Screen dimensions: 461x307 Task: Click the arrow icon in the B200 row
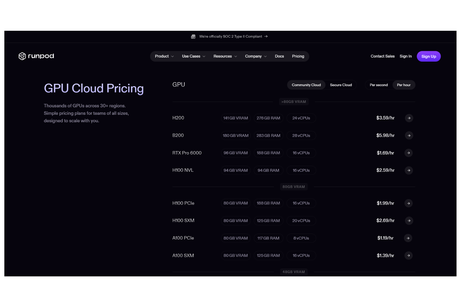tap(409, 136)
